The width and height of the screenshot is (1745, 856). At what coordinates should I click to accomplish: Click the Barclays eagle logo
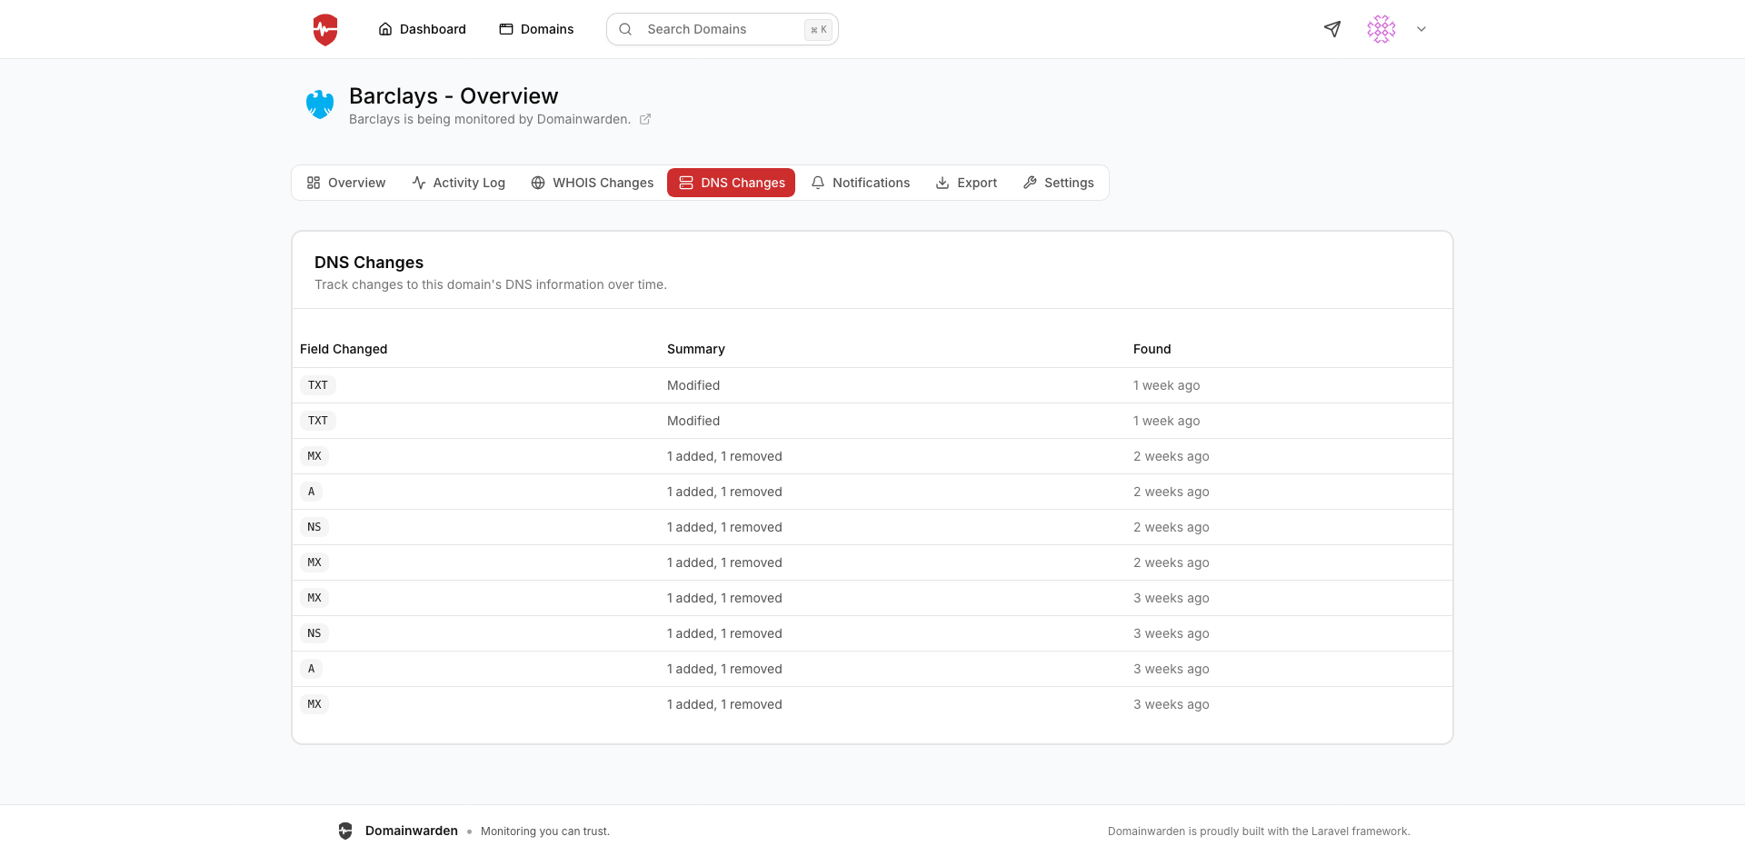click(x=320, y=105)
